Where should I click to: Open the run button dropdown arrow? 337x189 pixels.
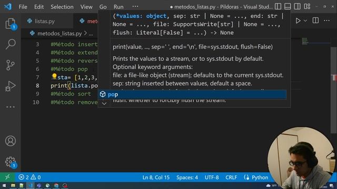pyautogui.click(x=305, y=21)
